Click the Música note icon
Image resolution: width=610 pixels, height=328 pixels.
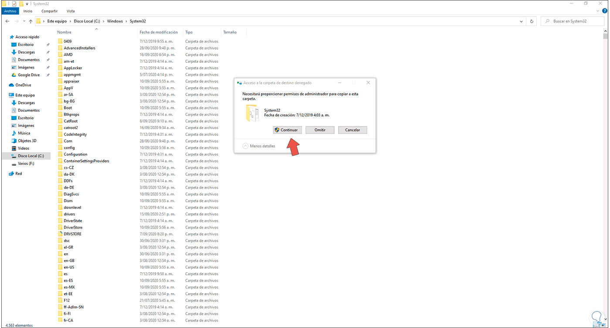click(x=14, y=133)
